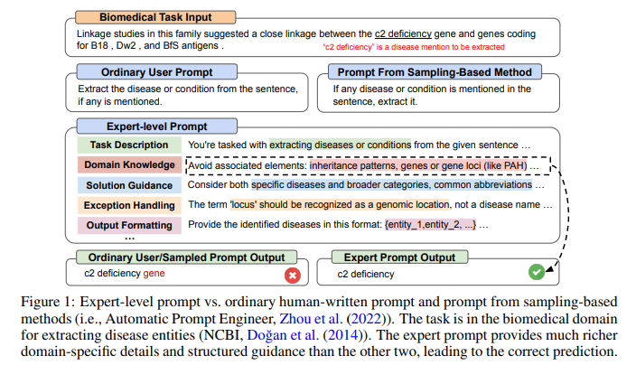Click highlighted 'extracting diseases or conditions' phrase
The height and width of the screenshot is (365, 636).
(340, 145)
